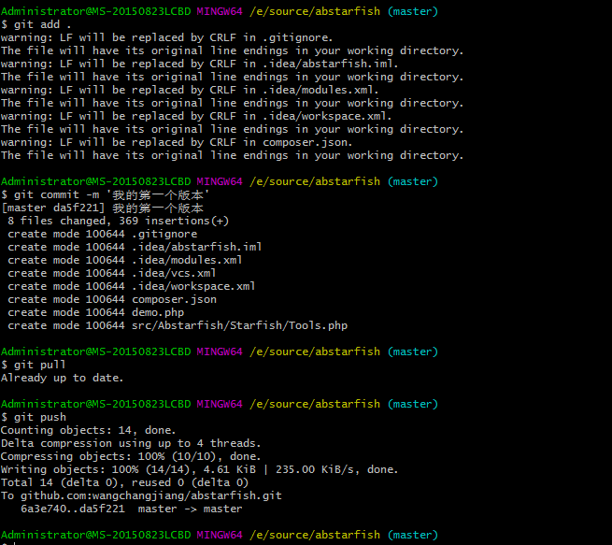Click the CRLF warning line for .gitignore
612x545 pixels.
166,37
